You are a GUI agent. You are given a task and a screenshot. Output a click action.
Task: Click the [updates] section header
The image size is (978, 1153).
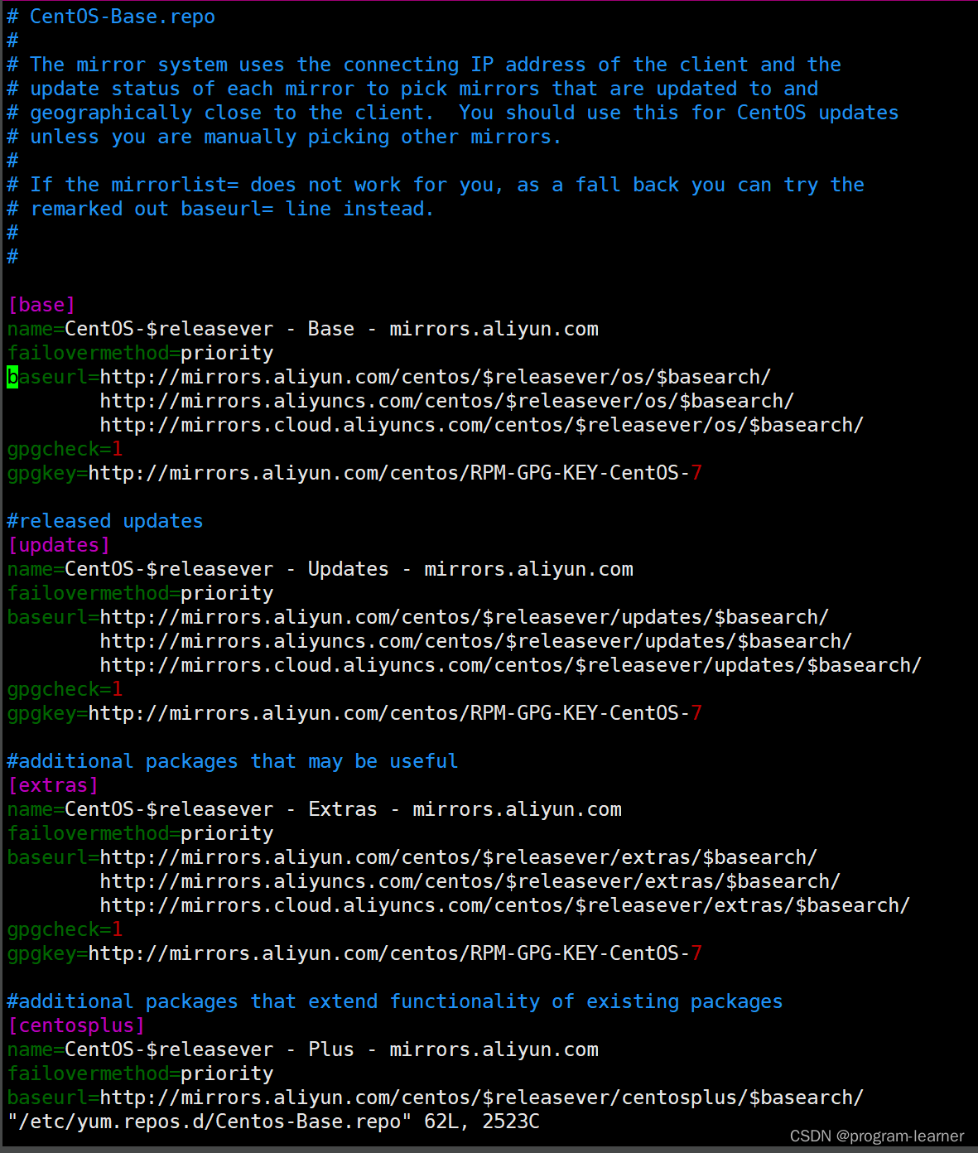(x=59, y=545)
